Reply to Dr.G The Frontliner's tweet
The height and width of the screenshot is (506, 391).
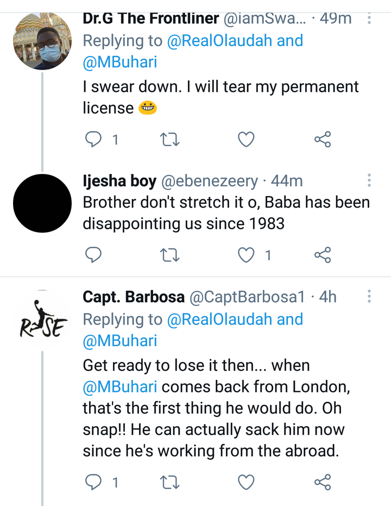[x=93, y=139]
